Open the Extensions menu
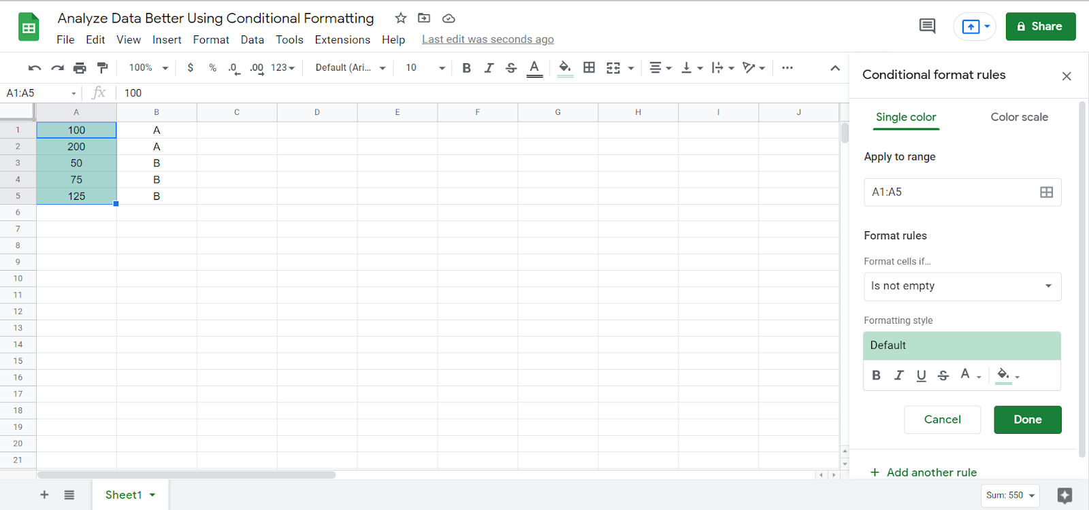This screenshot has height=510, width=1089. [x=342, y=39]
